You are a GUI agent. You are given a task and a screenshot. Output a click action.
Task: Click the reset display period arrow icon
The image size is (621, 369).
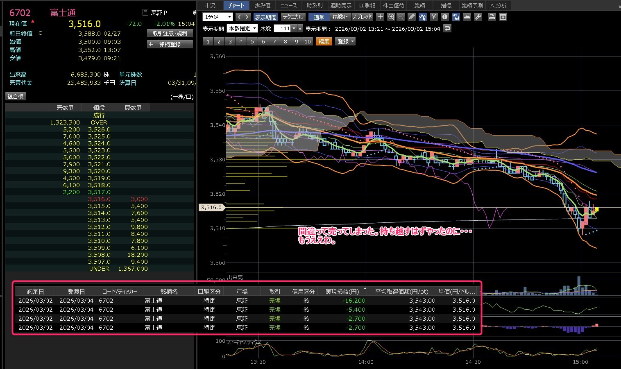coord(447,29)
